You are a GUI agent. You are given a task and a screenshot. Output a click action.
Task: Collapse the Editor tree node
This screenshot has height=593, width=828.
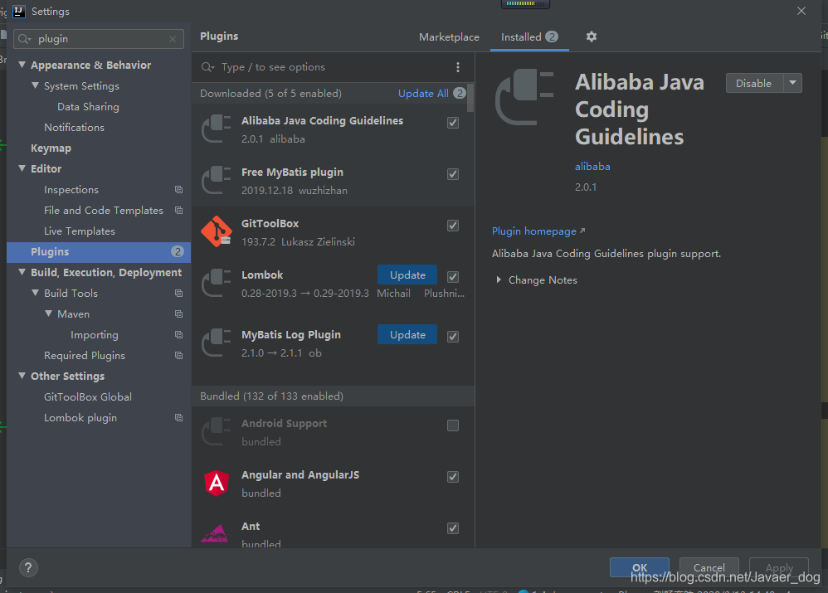pos(22,168)
